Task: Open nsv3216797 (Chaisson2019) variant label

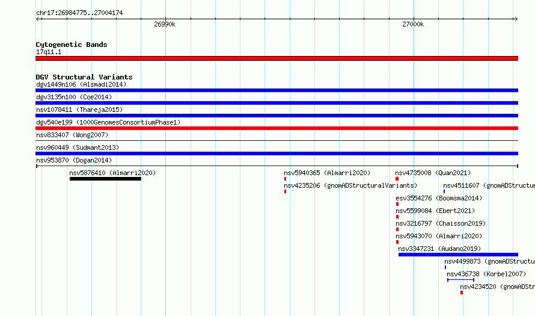Action: pyautogui.click(x=441, y=223)
